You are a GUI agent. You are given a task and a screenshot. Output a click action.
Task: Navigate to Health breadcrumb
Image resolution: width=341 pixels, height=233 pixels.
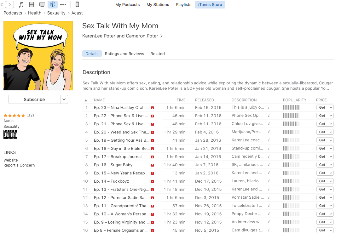pyautogui.click(x=35, y=13)
